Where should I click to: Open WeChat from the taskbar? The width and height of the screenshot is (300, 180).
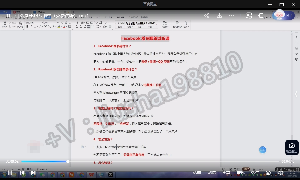pyautogui.click(x=42, y=174)
